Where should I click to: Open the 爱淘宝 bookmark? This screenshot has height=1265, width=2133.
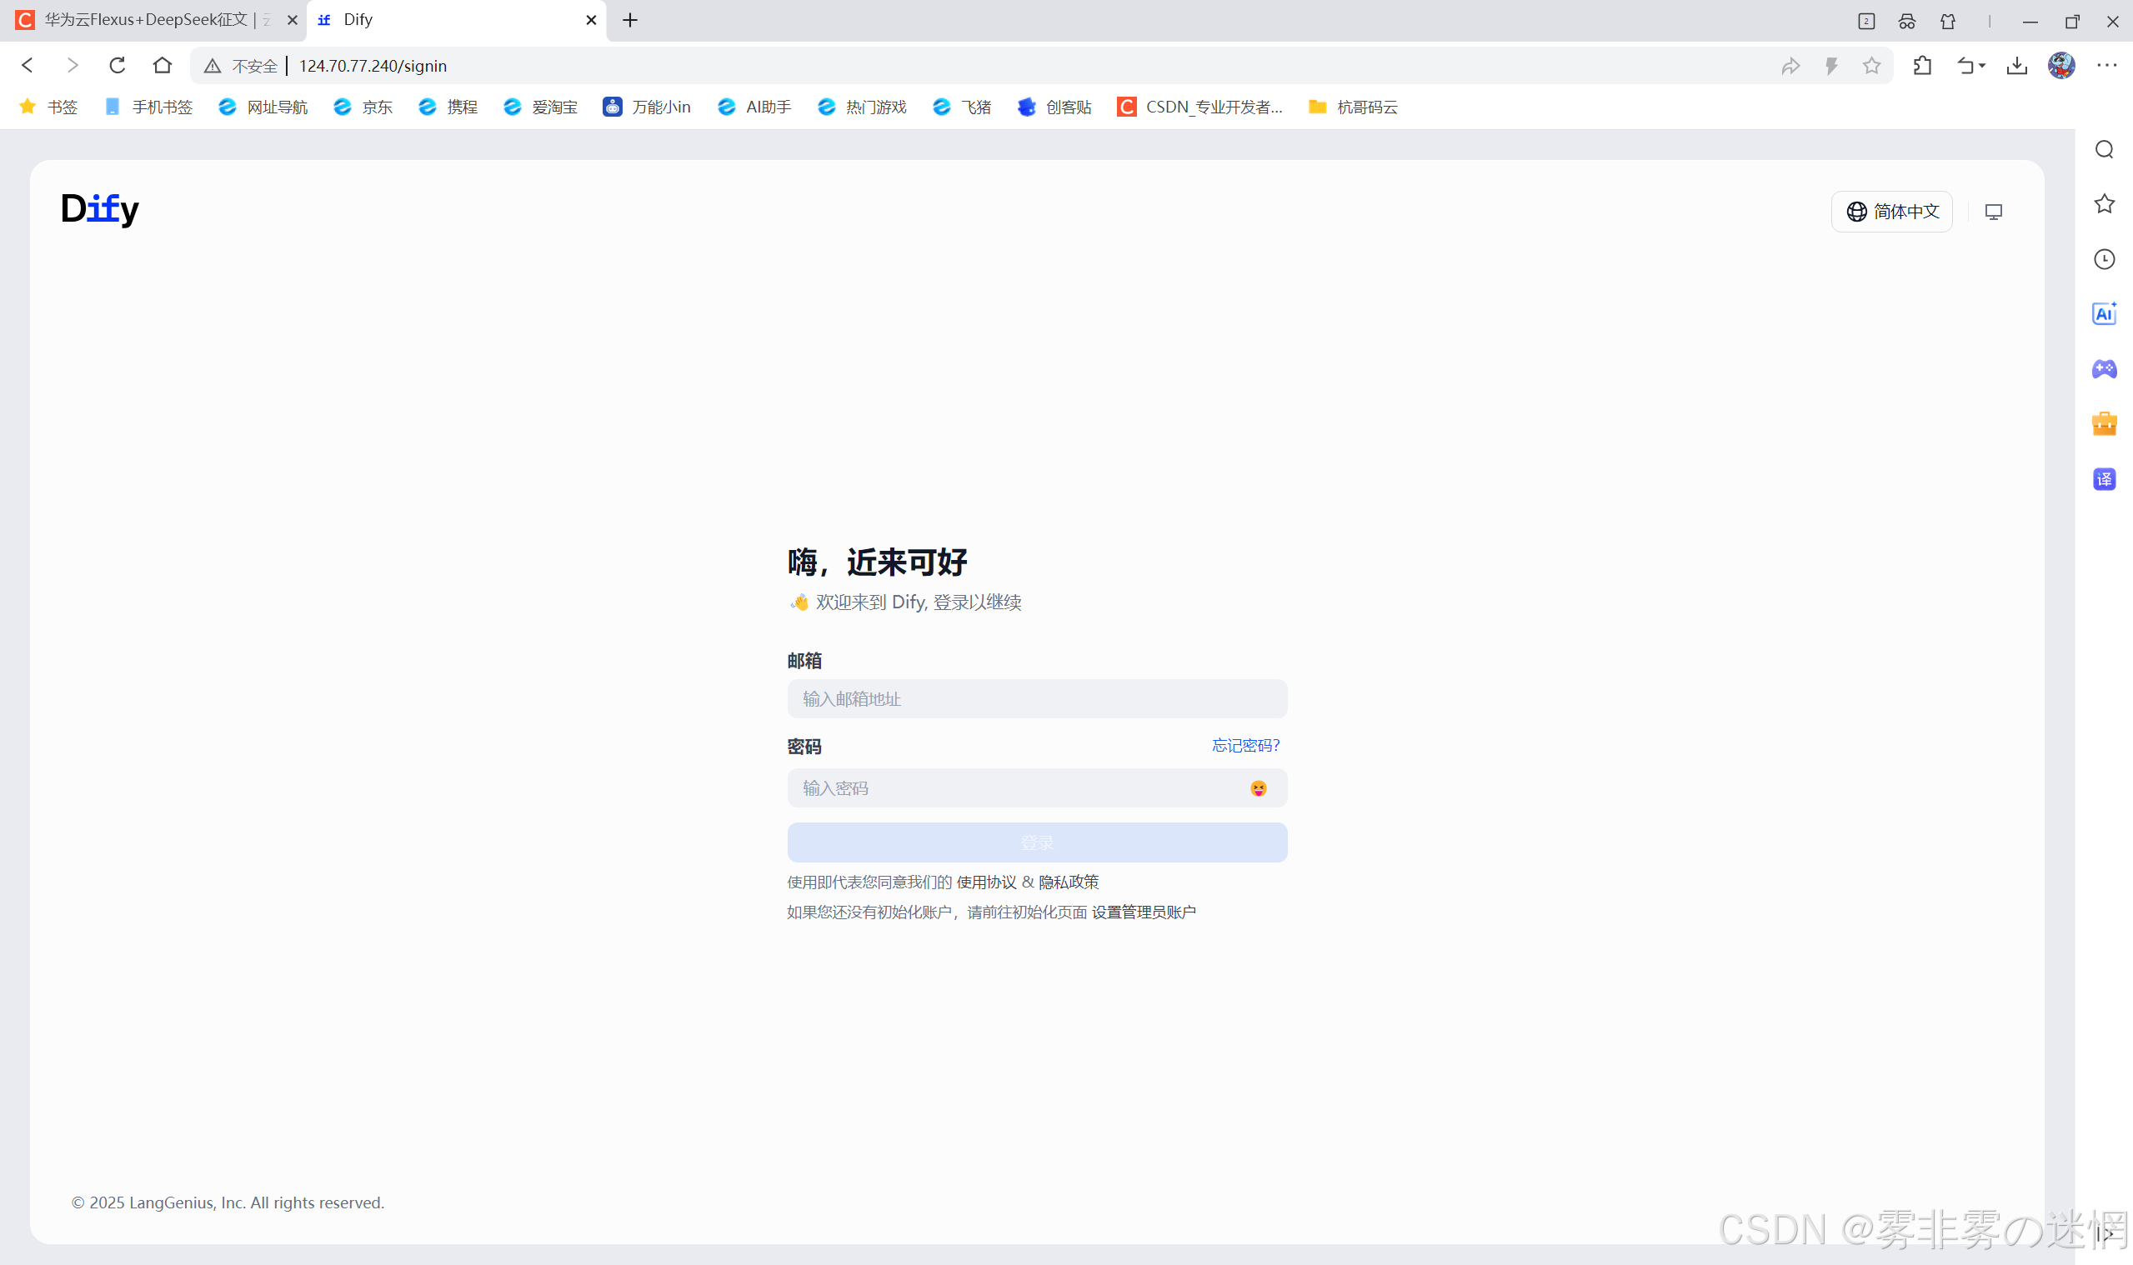(x=540, y=107)
